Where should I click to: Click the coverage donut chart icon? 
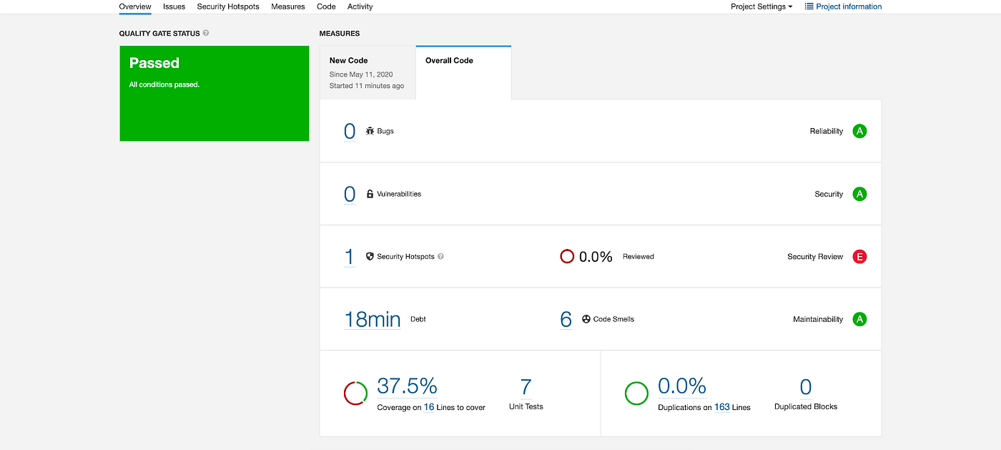(355, 393)
